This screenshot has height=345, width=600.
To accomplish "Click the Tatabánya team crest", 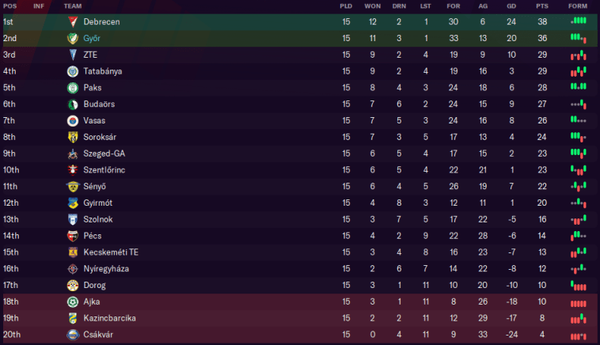I will [72, 71].
